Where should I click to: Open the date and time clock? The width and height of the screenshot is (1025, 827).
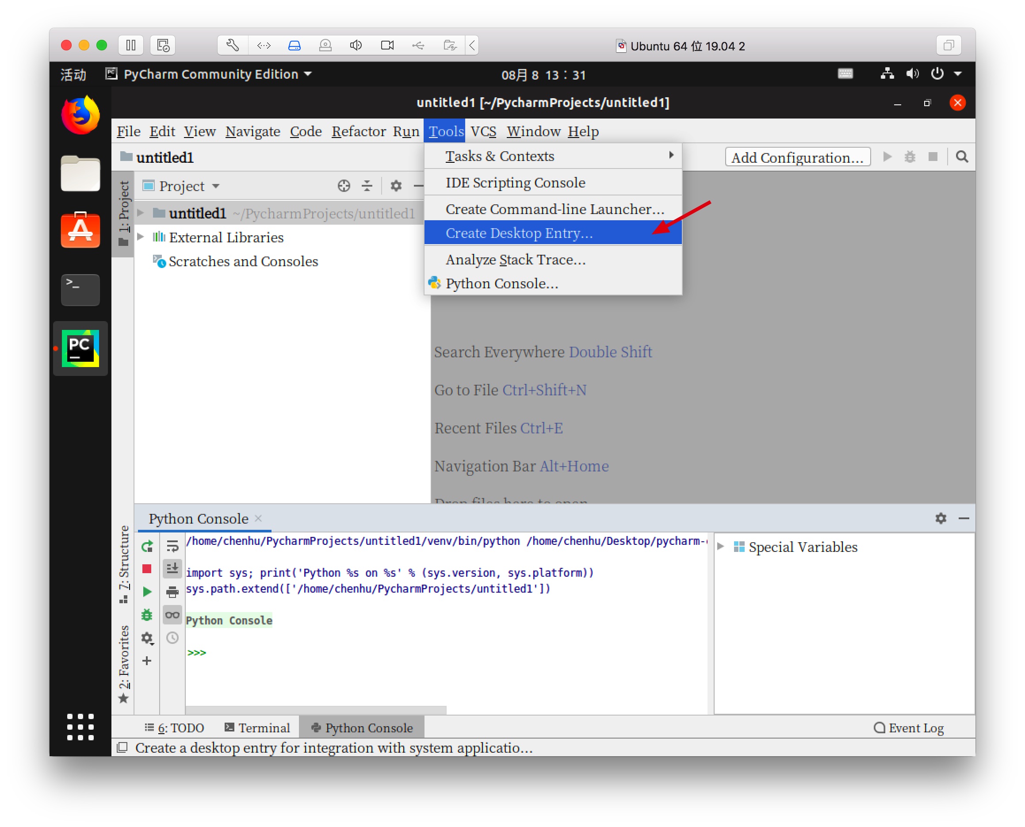(543, 75)
